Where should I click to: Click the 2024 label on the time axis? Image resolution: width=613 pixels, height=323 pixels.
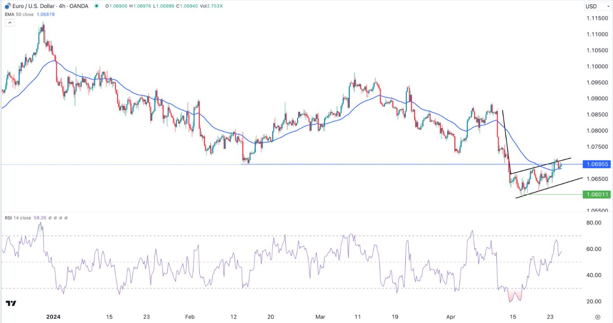pos(53,316)
